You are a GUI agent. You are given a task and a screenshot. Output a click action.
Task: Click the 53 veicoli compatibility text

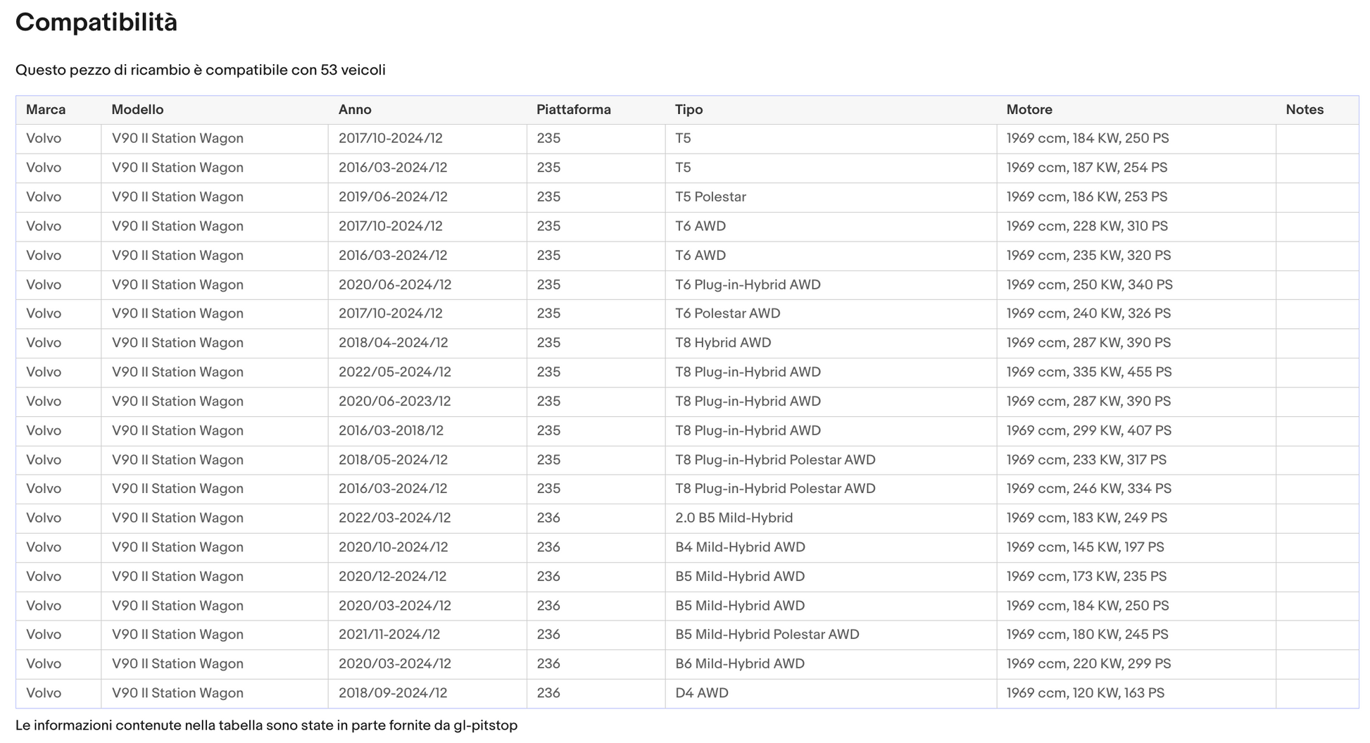(x=353, y=70)
